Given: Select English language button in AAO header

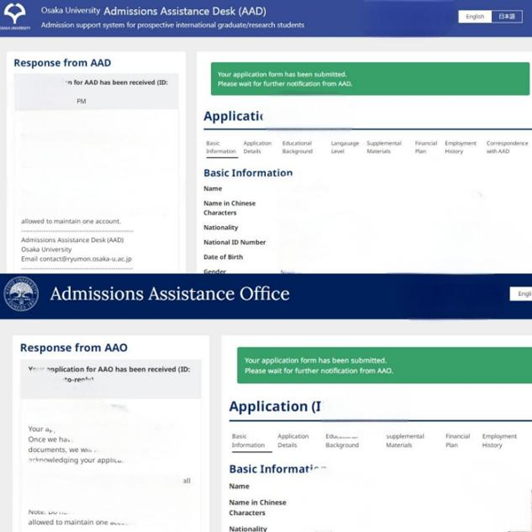Looking at the screenshot, I should (x=522, y=293).
